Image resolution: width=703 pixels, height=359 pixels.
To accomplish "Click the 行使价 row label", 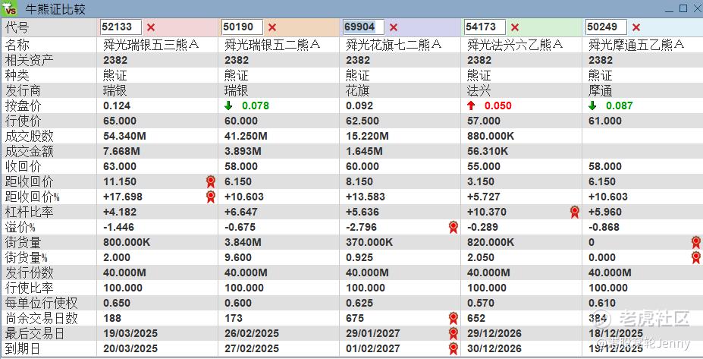I will tap(23, 121).
